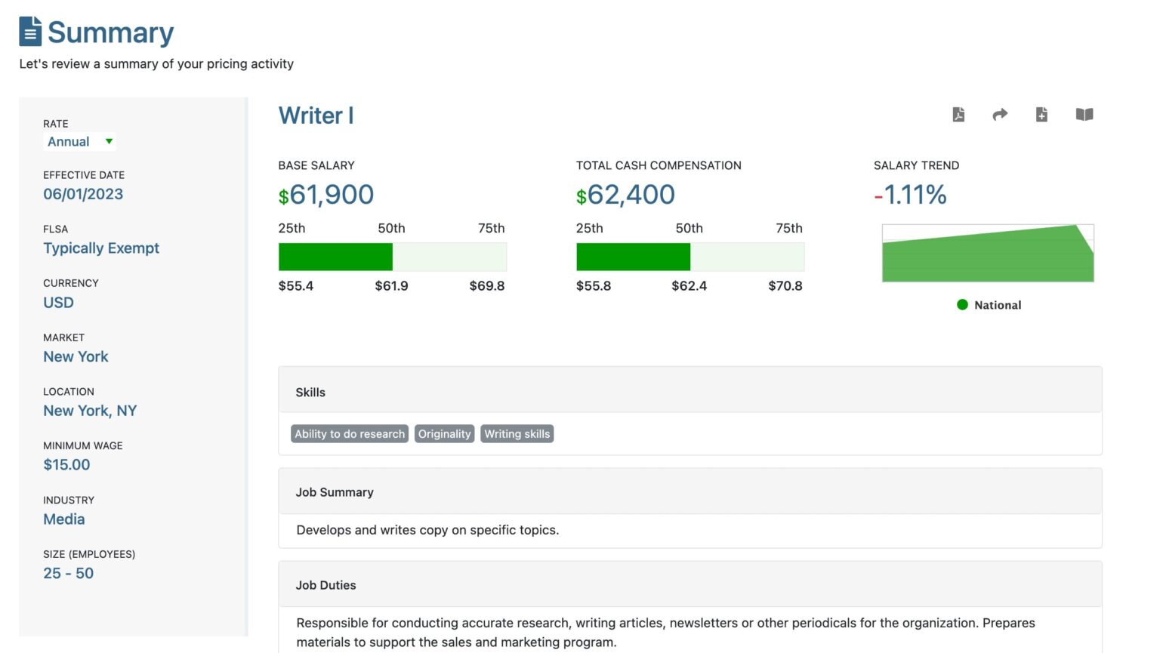The image size is (1160, 653).
Task: Click the 25 - 50 employees size value
Action: [68, 573]
